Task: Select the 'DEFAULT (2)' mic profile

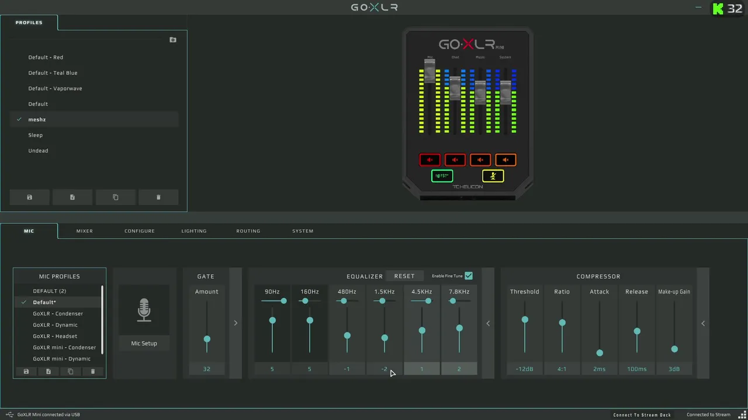Action: click(58, 290)
